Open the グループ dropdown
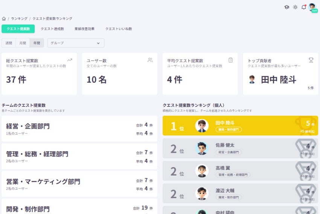The height and width of the screenshot is (214, 320). point(76,43)
